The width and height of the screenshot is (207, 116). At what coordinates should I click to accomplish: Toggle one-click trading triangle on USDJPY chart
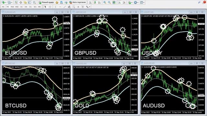(142, 16)
